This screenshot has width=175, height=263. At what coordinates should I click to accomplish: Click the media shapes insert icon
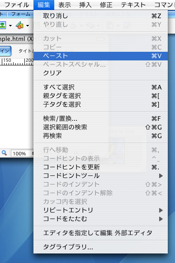click(x=20, y=25)
